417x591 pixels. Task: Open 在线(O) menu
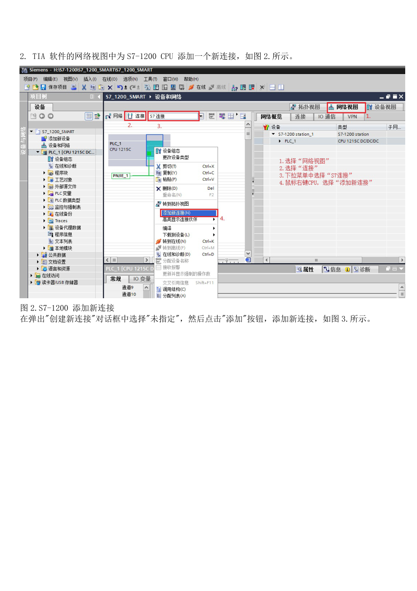[x=110, y=79]
